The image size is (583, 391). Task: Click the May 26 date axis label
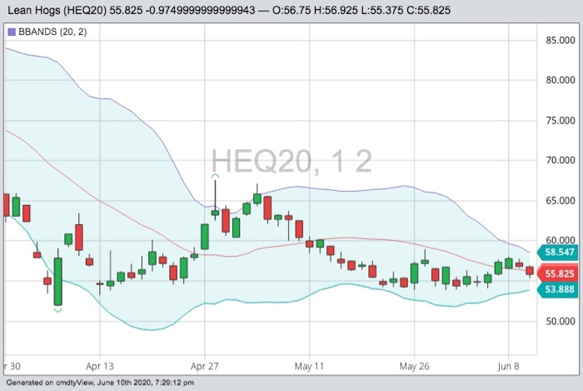(x=414, y=367)
